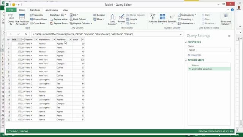Switch to the Home tab

22,10
